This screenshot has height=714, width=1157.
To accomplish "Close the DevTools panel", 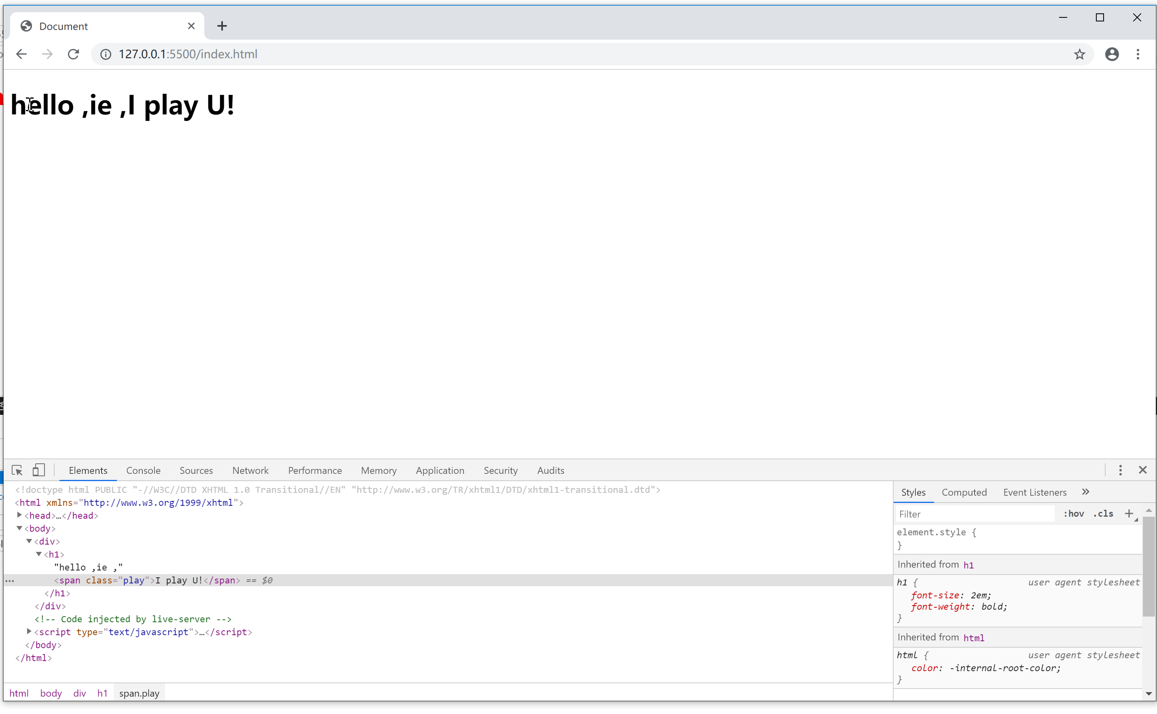I will point(1143,470).
